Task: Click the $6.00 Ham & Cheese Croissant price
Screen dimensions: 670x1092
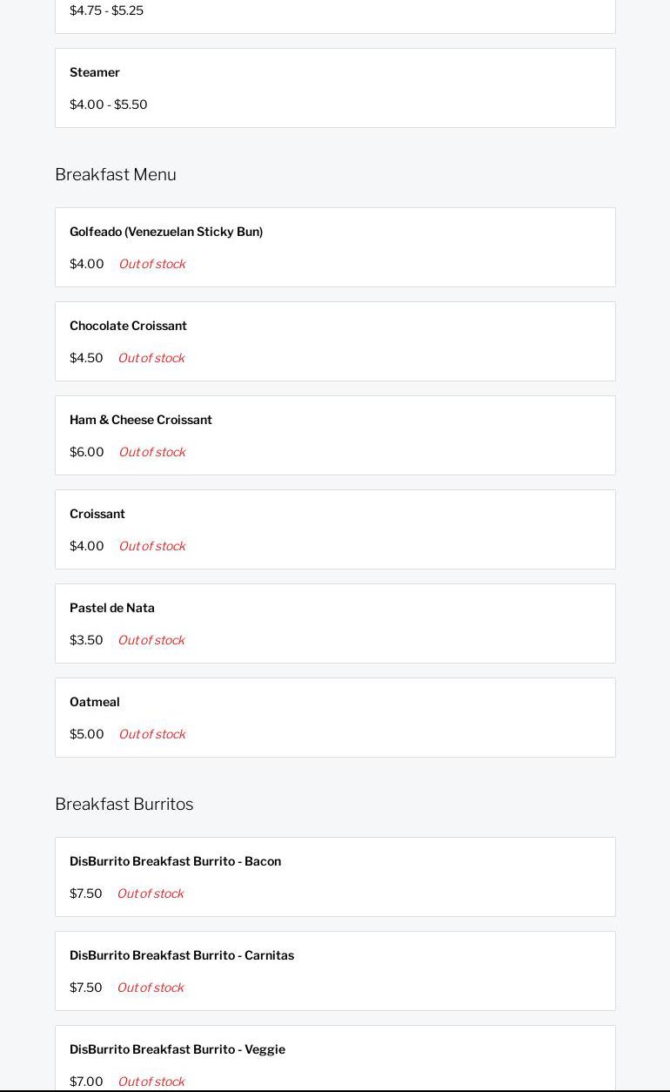Action: pyautogui.click(x=86, y=452)
